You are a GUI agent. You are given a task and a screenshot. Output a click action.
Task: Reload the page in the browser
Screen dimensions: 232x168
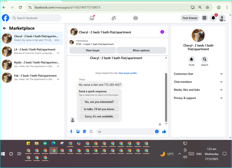[20, 7]
